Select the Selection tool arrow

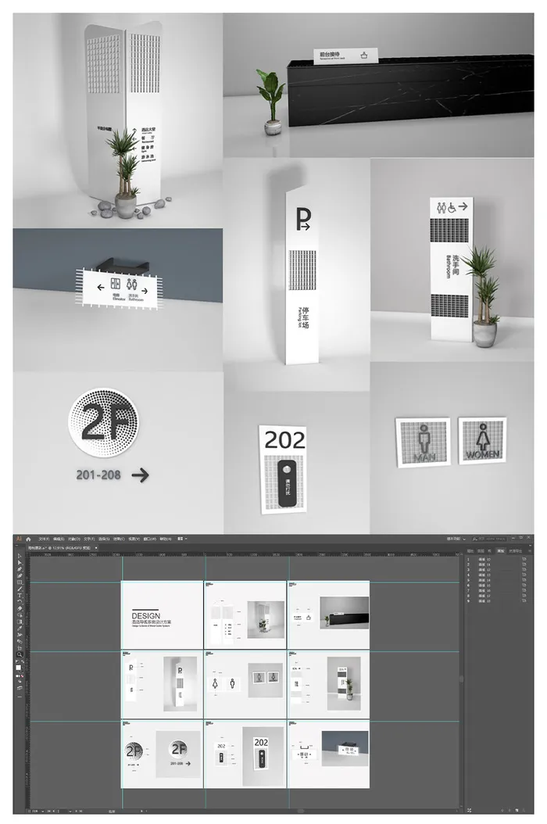[19, 556]
